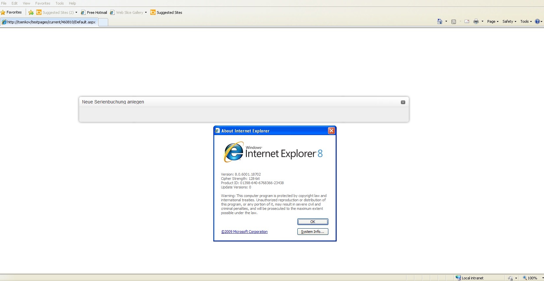
Task: Click the Neue Serienbuchung anlegen title
Action: click(113, 102)
